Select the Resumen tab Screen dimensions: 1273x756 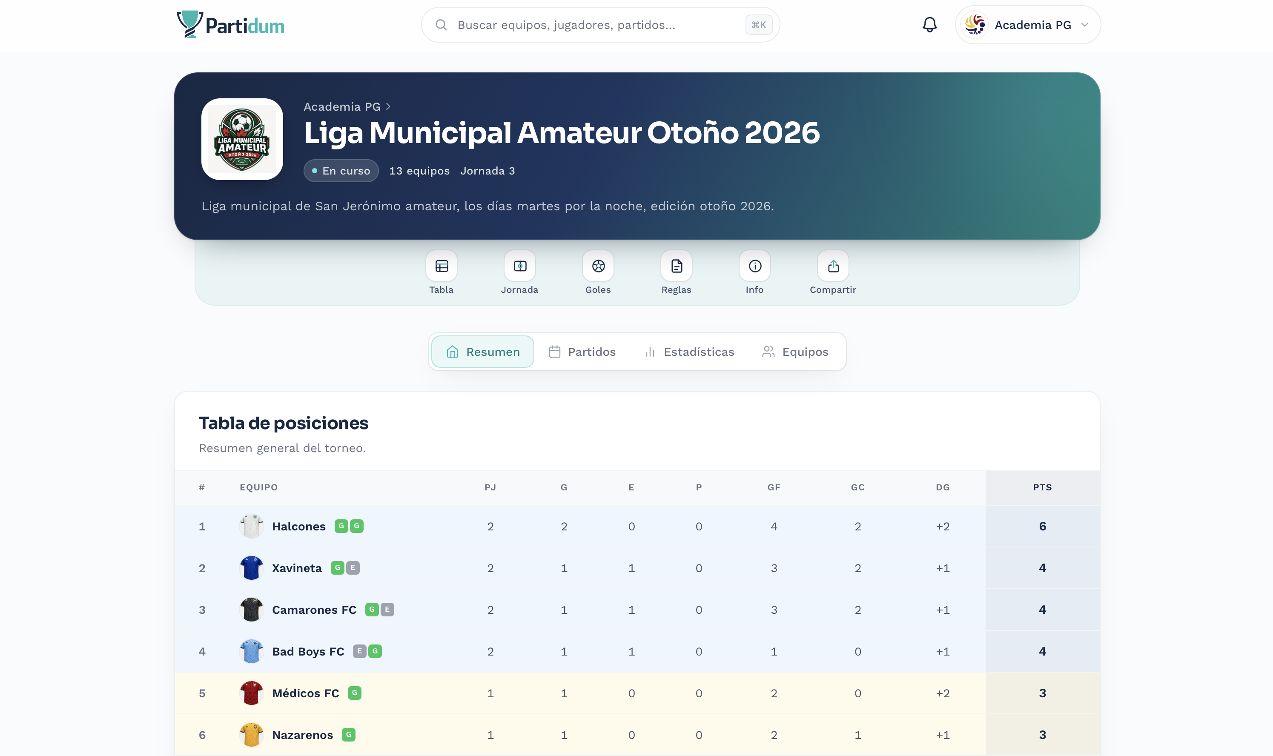coord(483,352)
